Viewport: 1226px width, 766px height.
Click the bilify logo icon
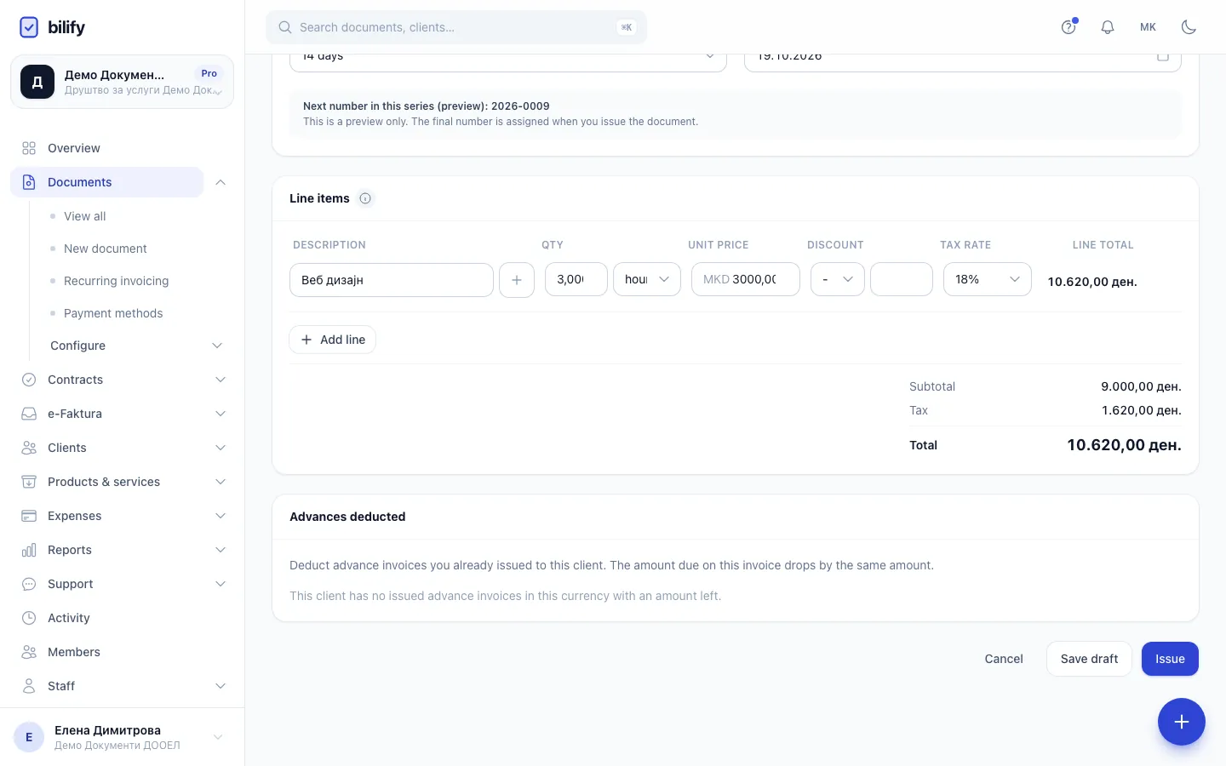pos(29,27)
